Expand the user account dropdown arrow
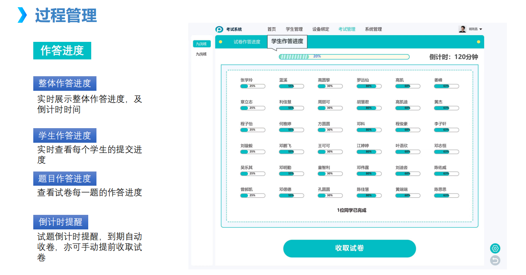This screenshot has height=275, width=526. [x=481, y=30]
